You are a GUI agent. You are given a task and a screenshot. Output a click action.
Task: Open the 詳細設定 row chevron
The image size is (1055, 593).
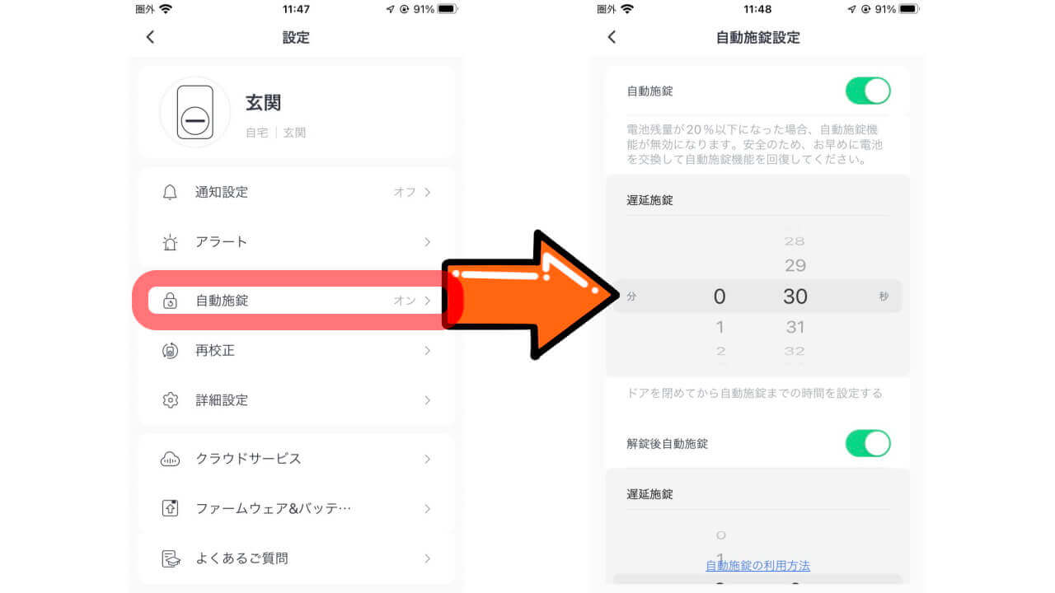pyautogui.click(x=427, y=400)
